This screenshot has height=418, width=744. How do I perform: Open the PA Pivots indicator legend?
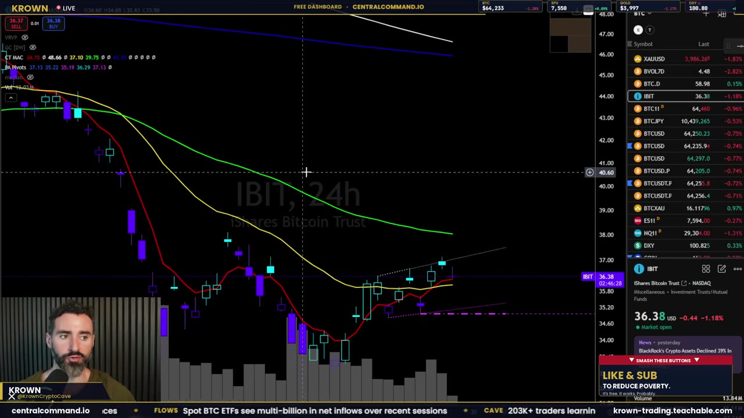pyautogui.click(x=16, y=67)
